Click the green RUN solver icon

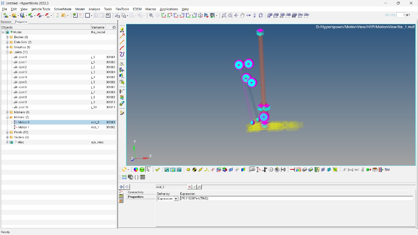(142, 170)
